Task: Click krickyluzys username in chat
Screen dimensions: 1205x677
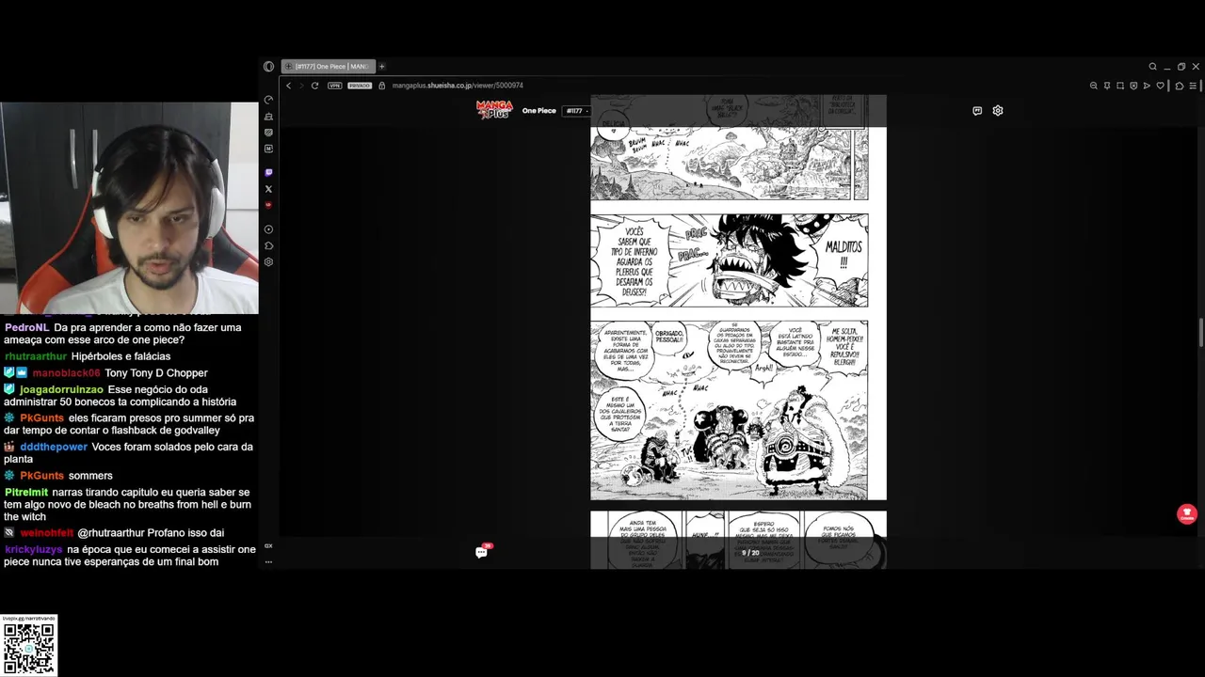Action: pos(33,549)
